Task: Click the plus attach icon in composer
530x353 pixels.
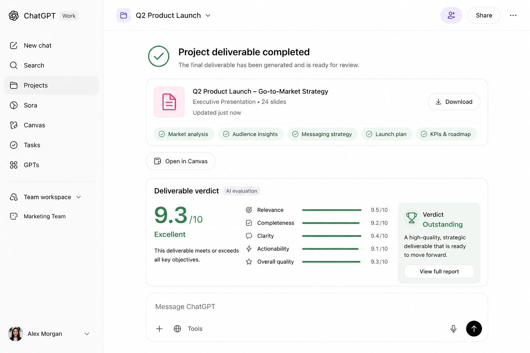Action: [x=159, y=329]
